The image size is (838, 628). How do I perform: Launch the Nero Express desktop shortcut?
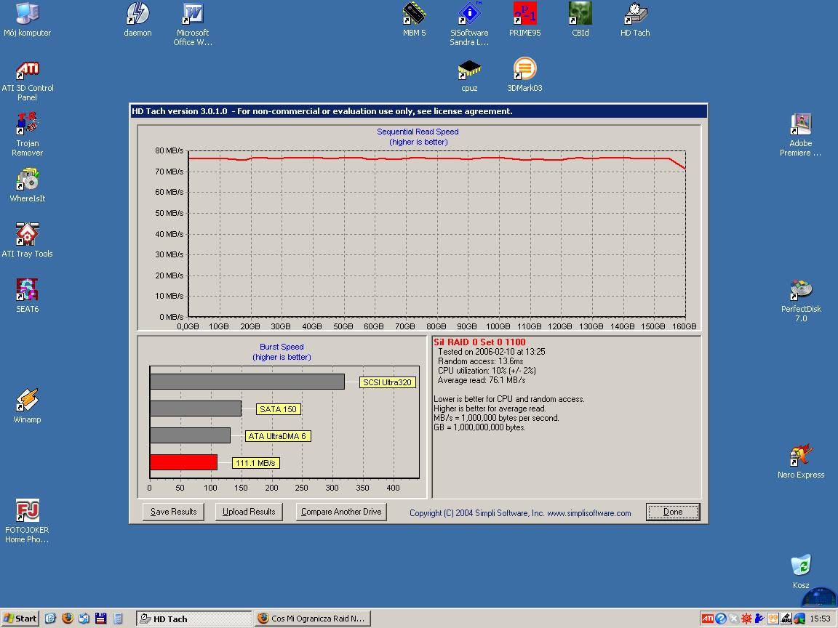(x=801, y=462)
